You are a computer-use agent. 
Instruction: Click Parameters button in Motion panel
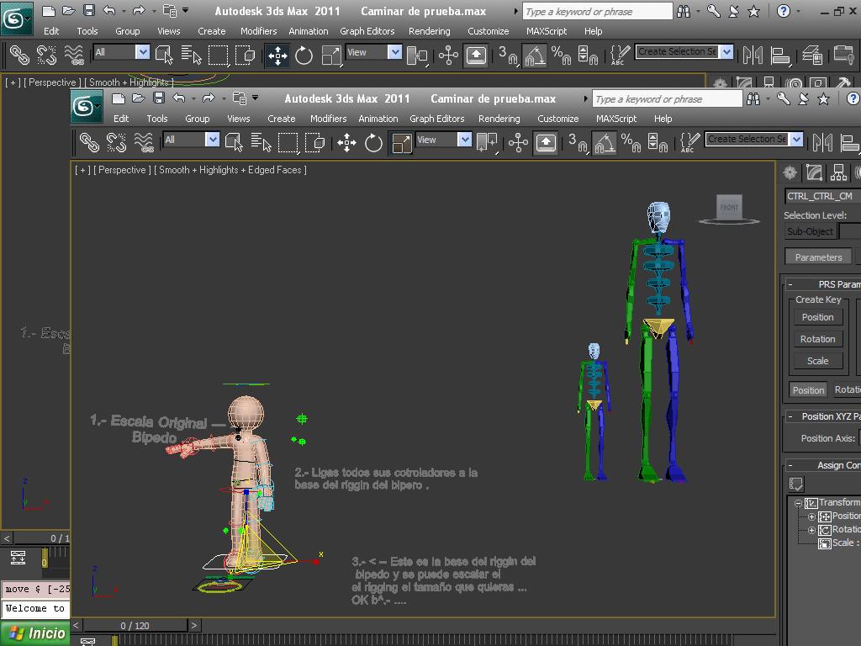[x=818, y=257]
